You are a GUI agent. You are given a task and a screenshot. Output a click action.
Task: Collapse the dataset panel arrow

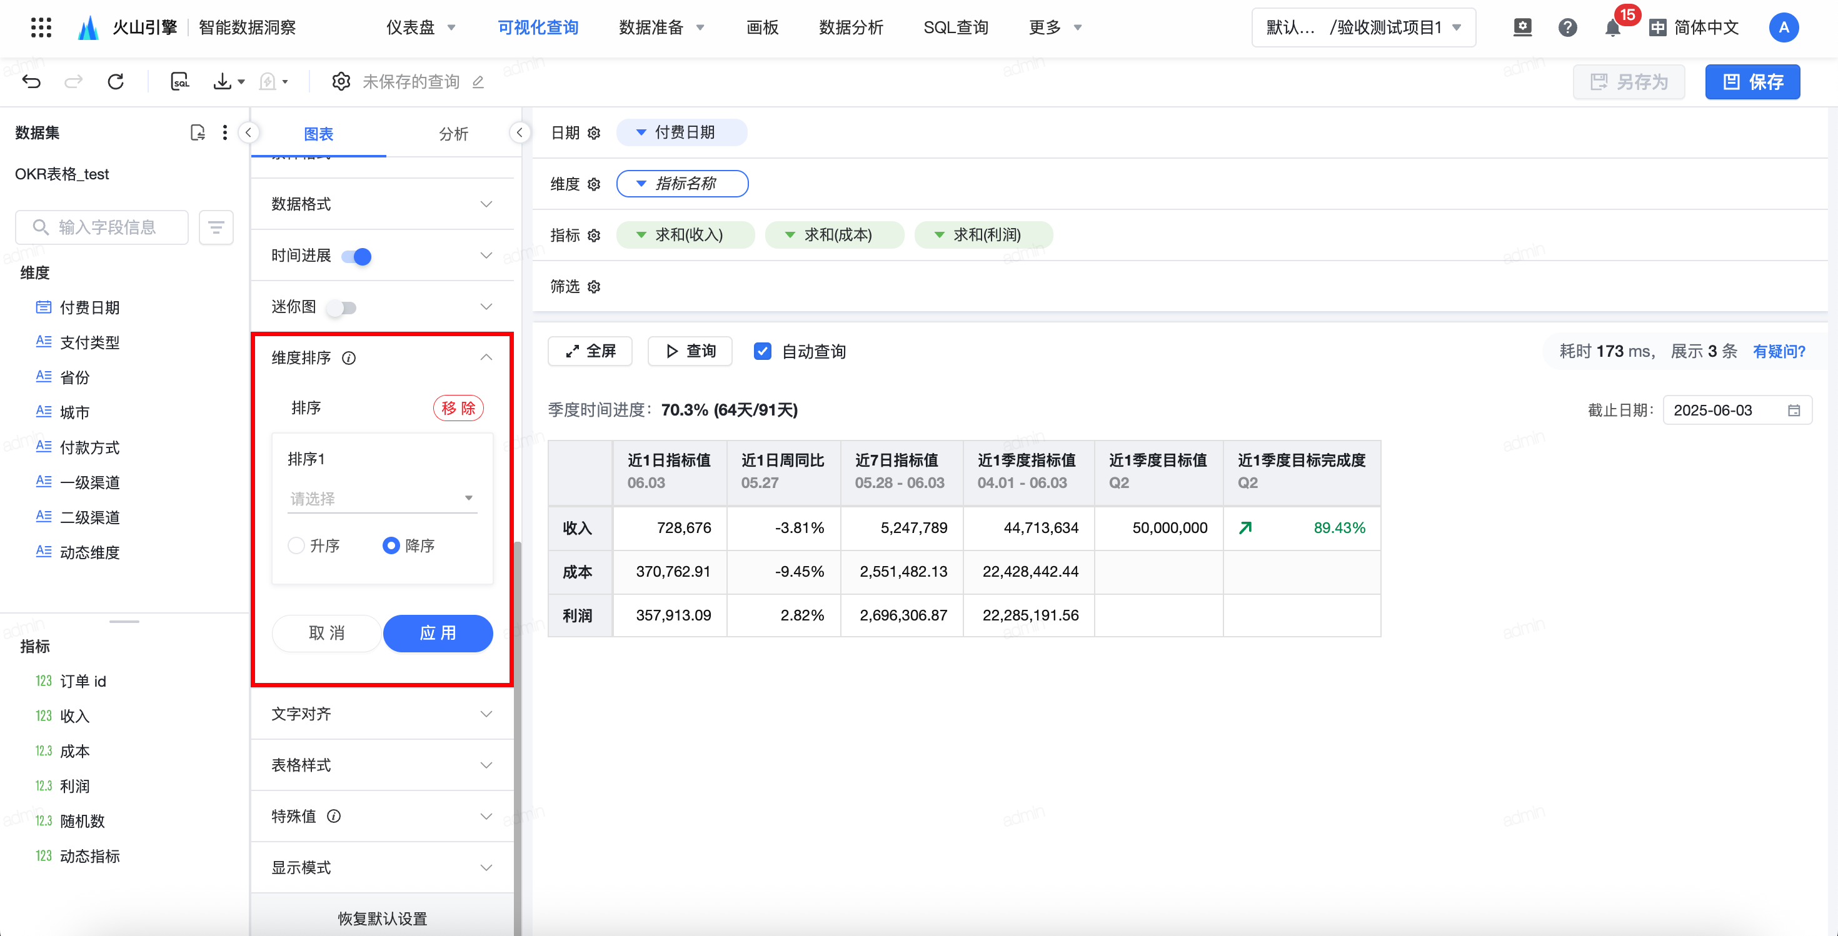pos(248,132)
